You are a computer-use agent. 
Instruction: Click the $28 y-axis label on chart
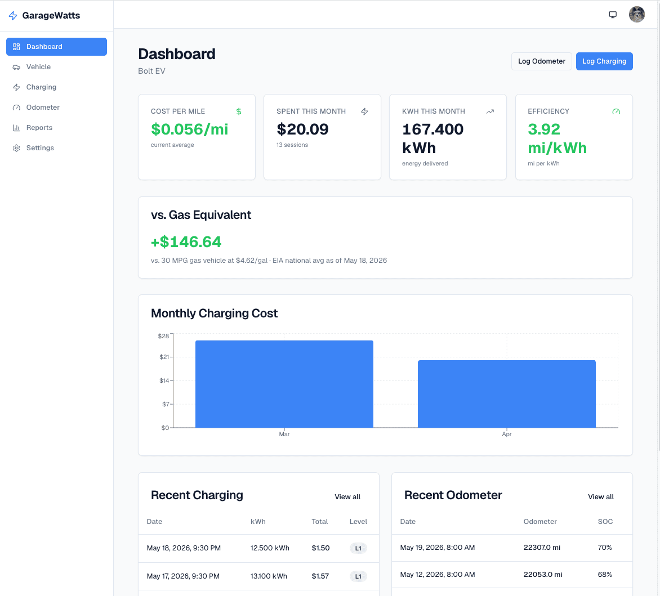pos(163,336)
